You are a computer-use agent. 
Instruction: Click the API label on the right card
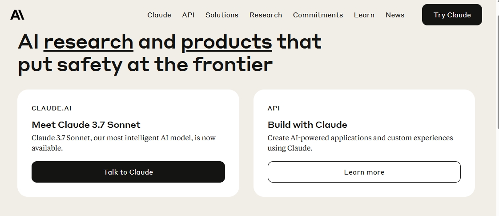point(274,108)
